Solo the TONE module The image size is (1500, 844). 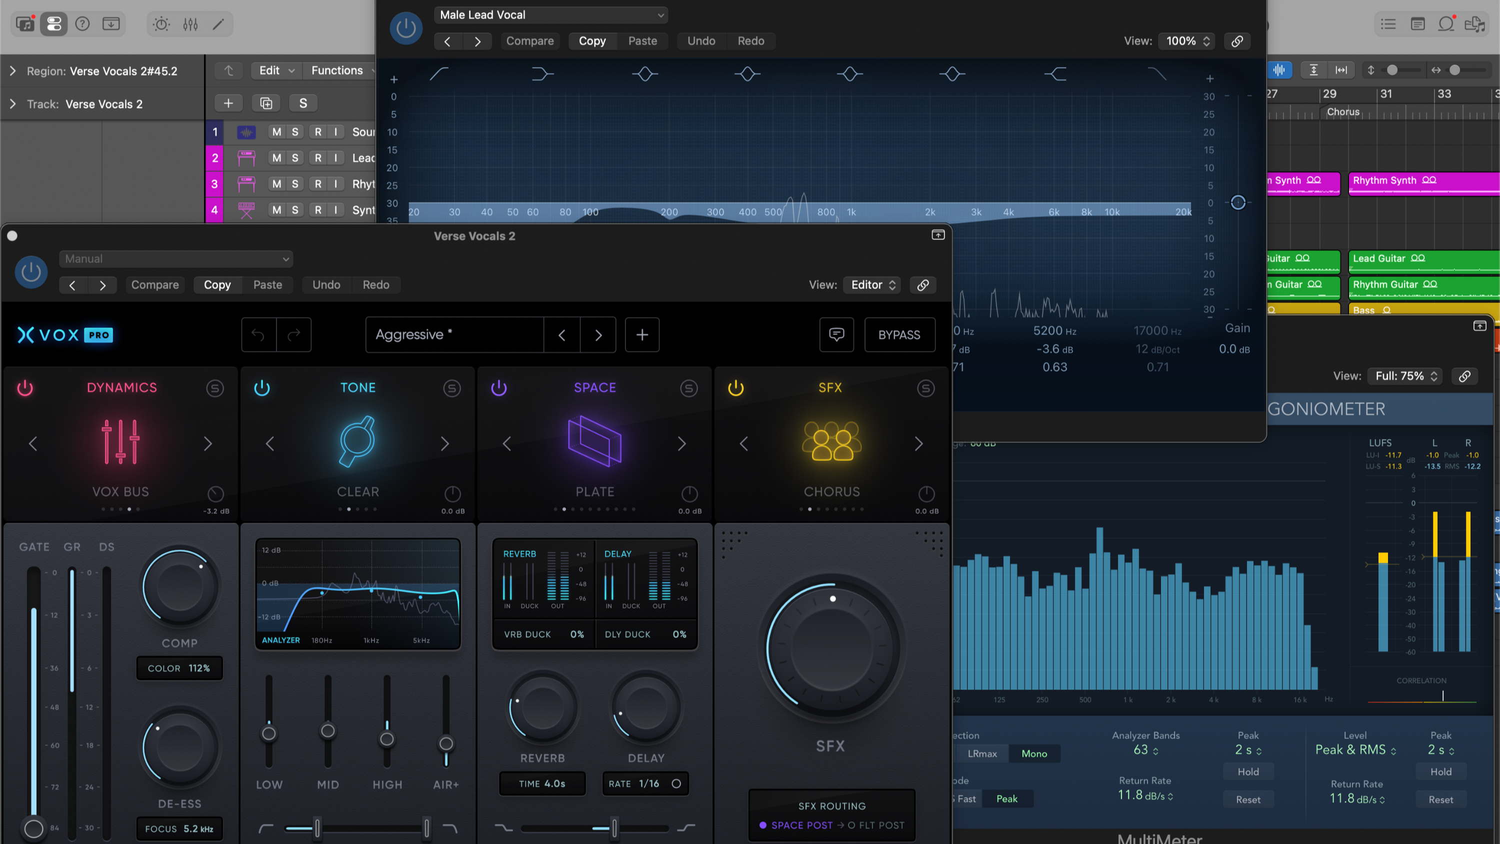point(452,388)
